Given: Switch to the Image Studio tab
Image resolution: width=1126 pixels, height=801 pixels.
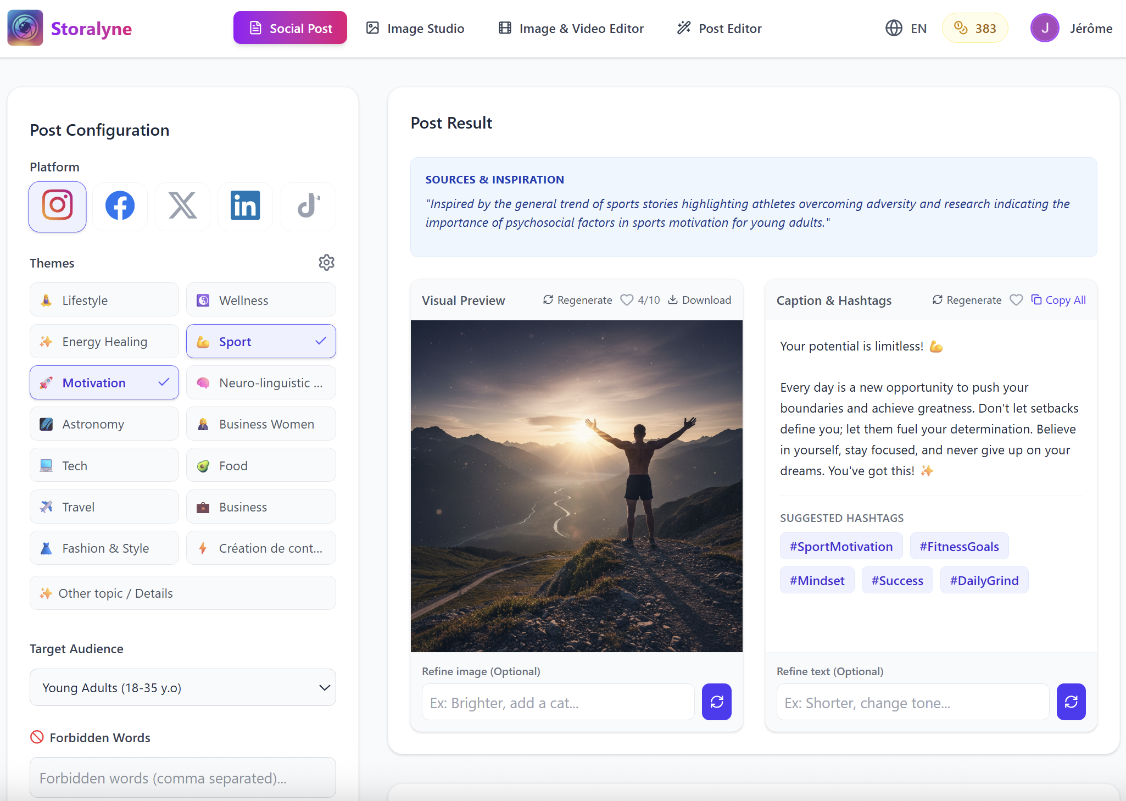Looking at the screenshot, I should (415, 28).
